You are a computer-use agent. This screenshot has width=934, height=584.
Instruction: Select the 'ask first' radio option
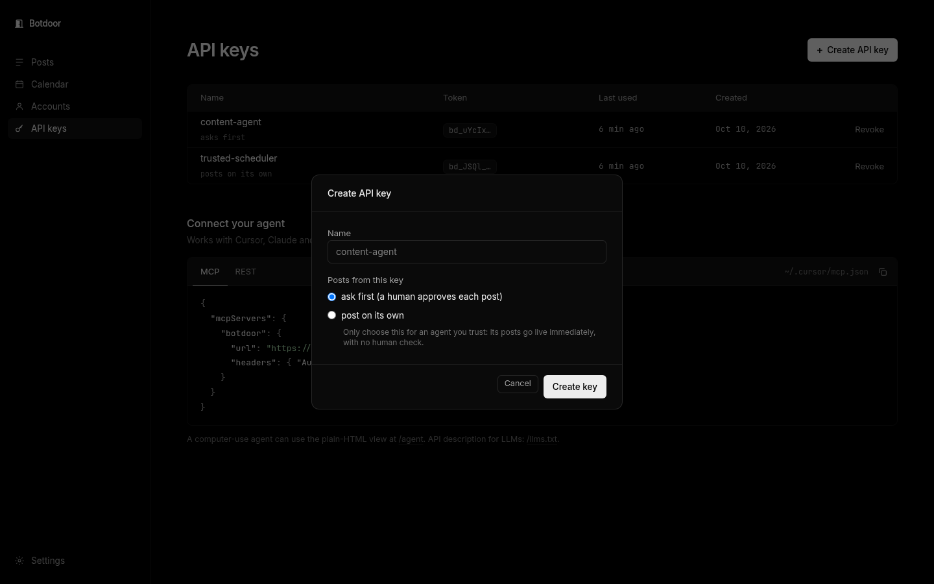[x=331, y=297]
